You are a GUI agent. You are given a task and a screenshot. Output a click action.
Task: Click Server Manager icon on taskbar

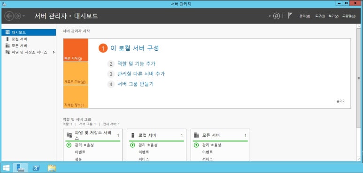click(20, 168)
